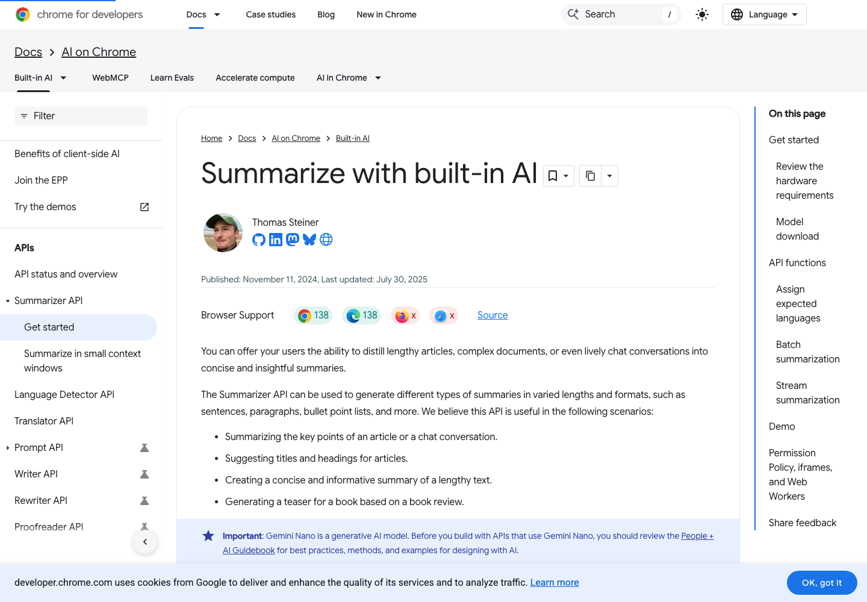The image size is (867, 602).
Task: Jump to Batch summarization section
Action: 807,352
